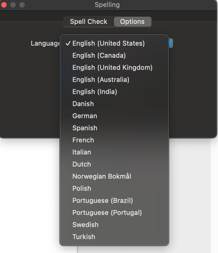Pick Spanish from the list
The image size is (218, 253).
tap(85, 128)
